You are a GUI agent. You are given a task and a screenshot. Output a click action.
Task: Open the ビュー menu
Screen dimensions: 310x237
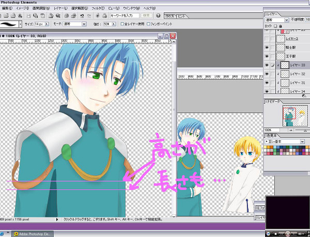pyautogui.click(x=114, y=8)
